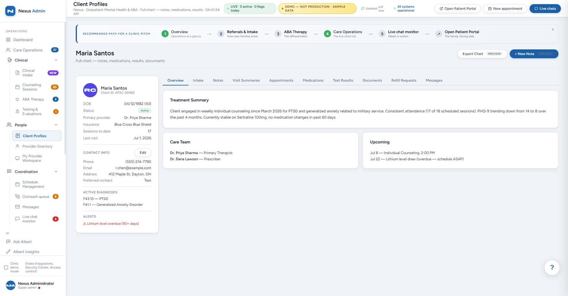Open the Refill Requests tab
The width and height of the screenshot is (568, 296).
tap(404, 80)
